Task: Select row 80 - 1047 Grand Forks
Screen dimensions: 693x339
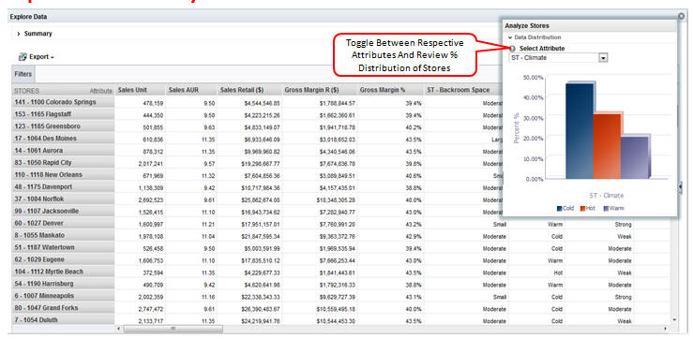Action: click(63, 308)
